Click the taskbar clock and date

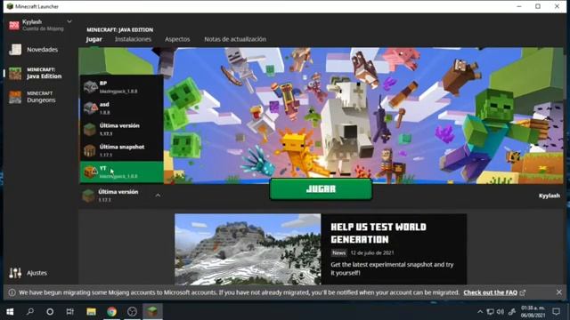point(533,311)
